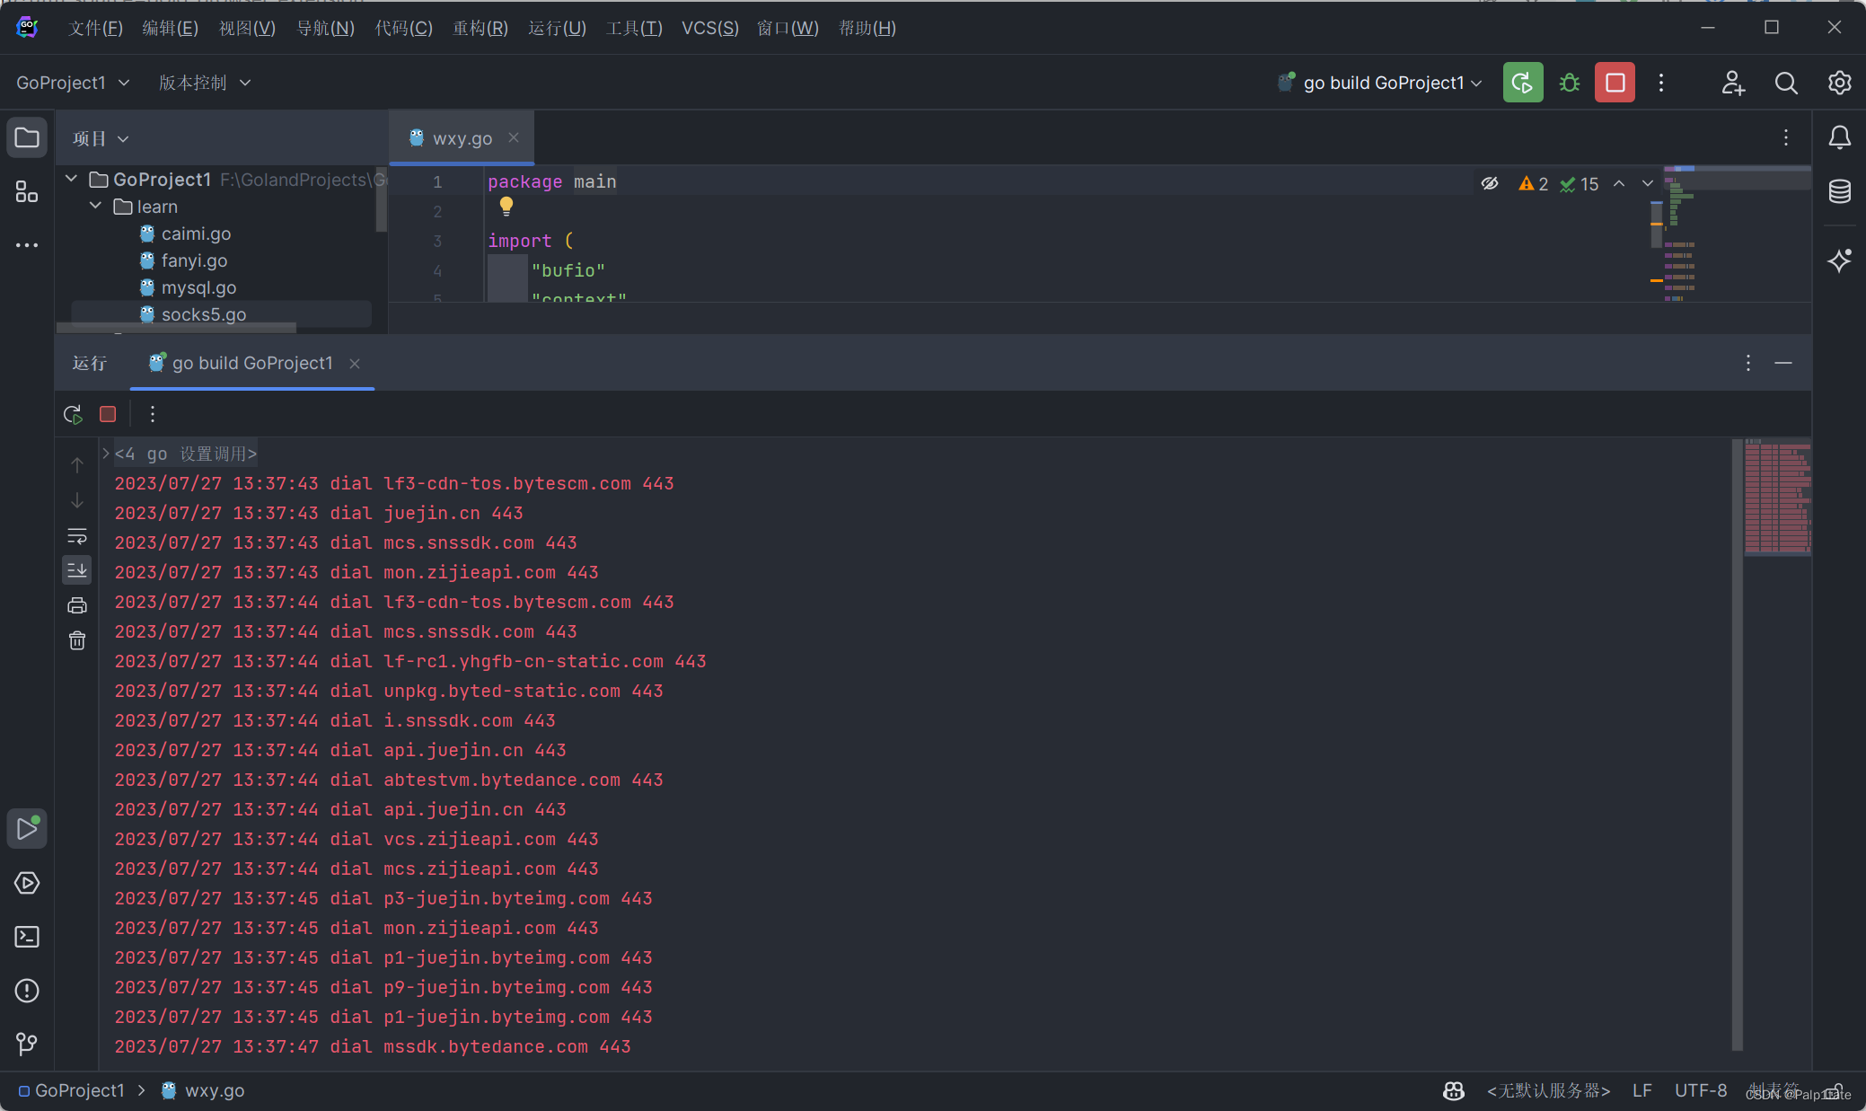Open the mysql.go file in project tree
Screen dimensions: 1866x1111
point(198,287)
